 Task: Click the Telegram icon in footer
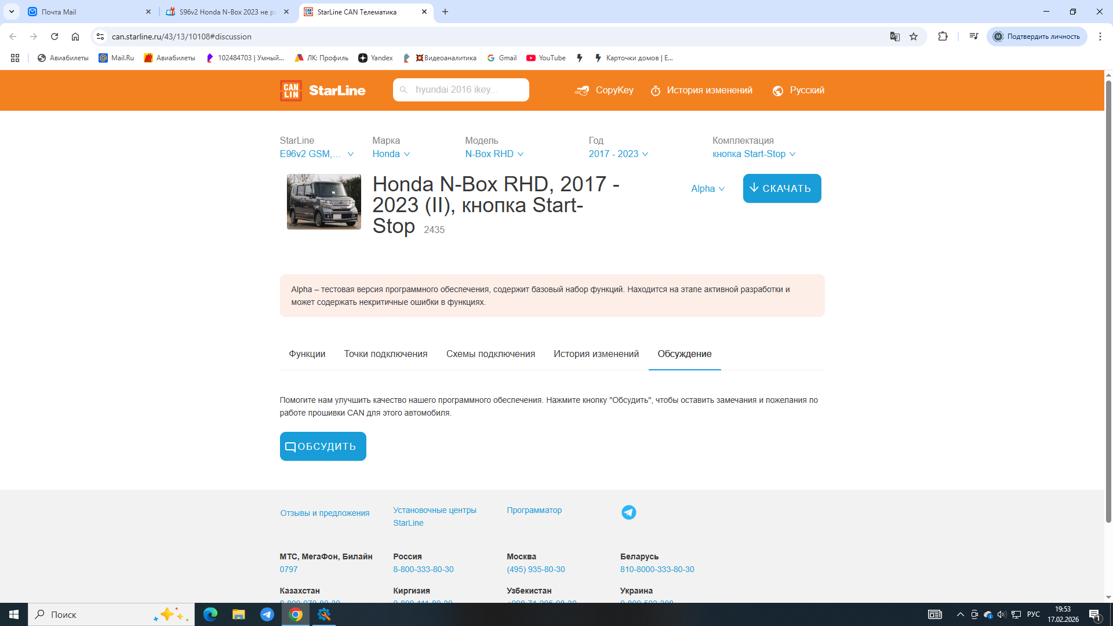point(628,512)
